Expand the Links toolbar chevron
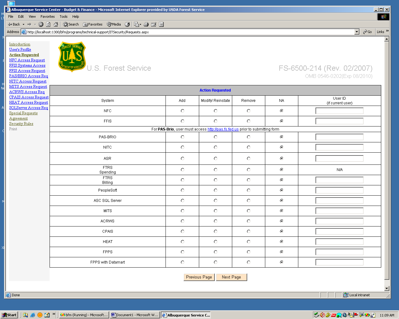 coord(387,31)
